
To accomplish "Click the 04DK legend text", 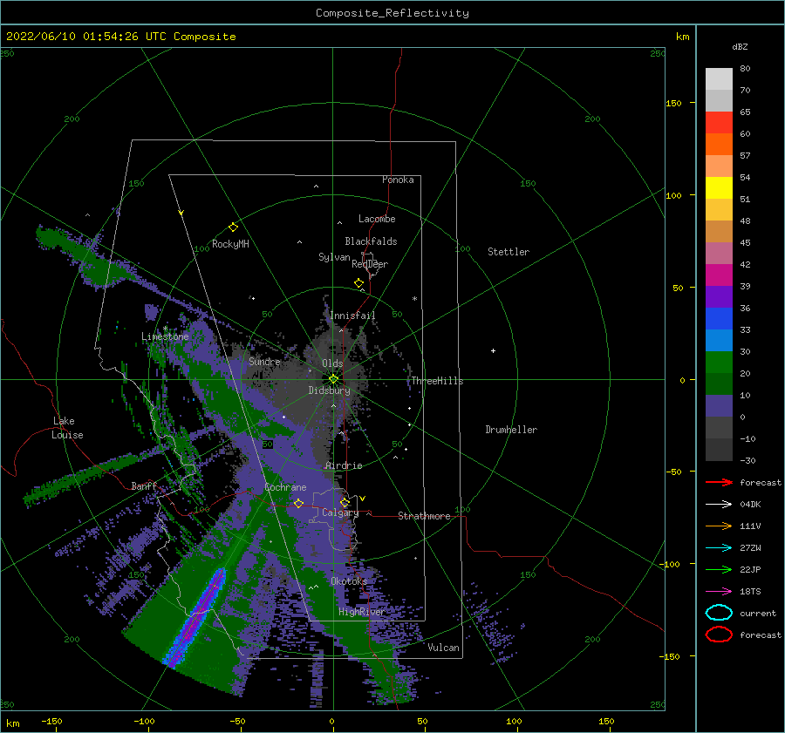I will pyautogui.click(x=750, y=504).
